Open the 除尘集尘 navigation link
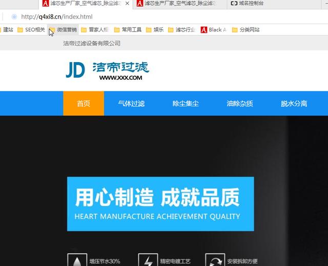 pos(186,103)
